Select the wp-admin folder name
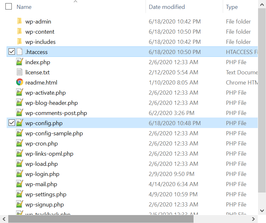Viewport: 266px width, 223px height. 38,22
